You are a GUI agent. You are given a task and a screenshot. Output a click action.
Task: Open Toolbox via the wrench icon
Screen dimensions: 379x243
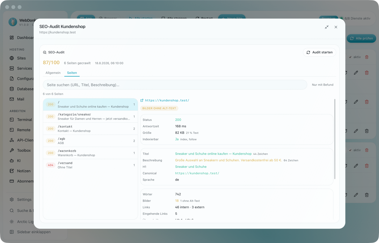[12, 150]
